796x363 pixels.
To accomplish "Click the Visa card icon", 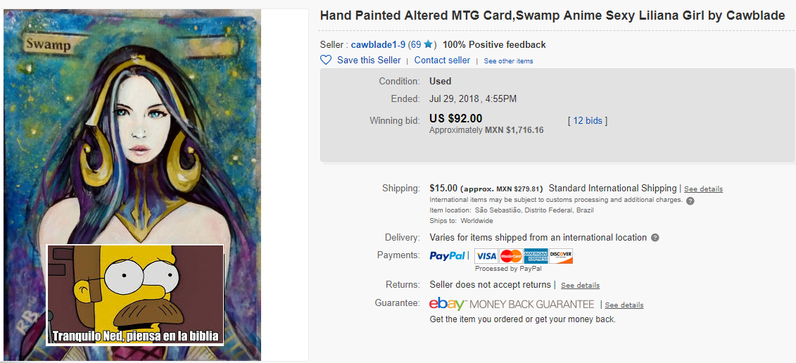I will [486, 256].
